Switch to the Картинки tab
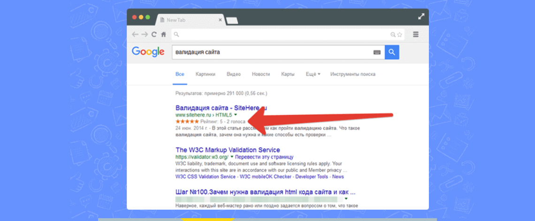 click(x=206, y=74)
